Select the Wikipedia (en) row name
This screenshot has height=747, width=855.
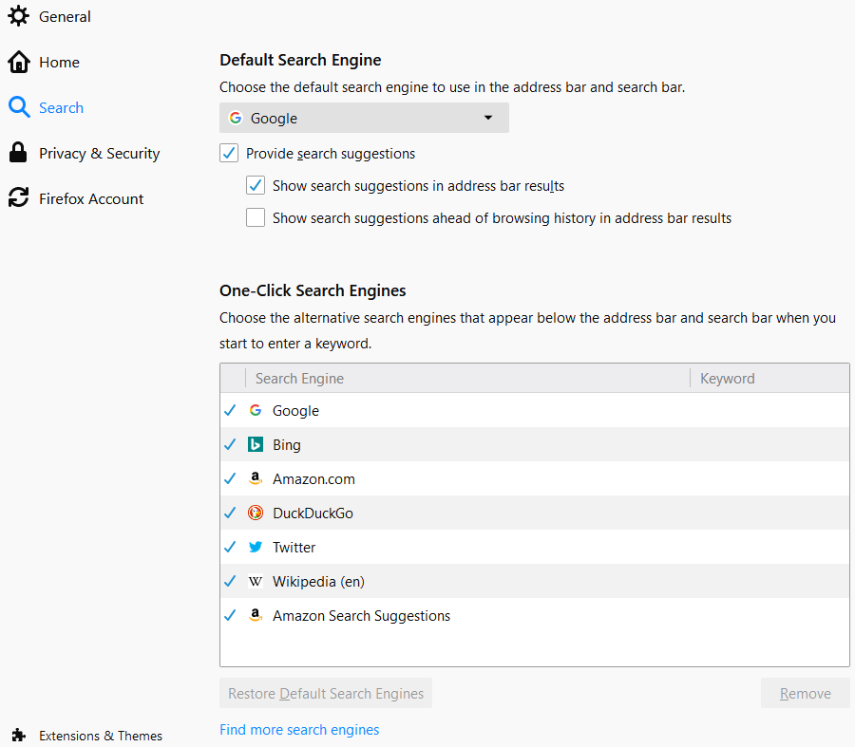click(x=318, y=582)
